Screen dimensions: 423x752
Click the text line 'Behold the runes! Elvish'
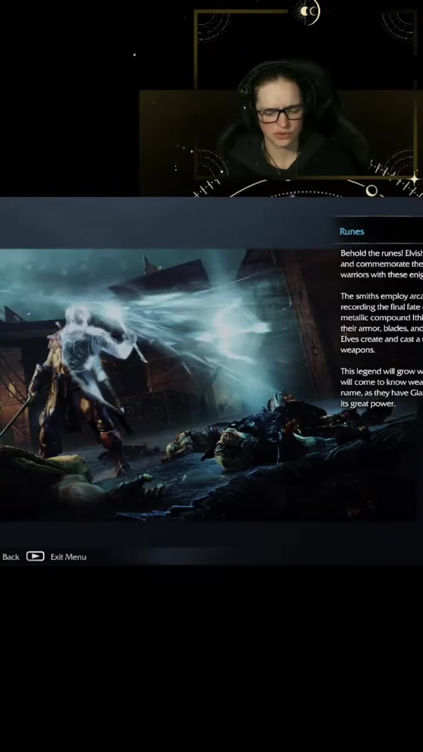(381, 253)
